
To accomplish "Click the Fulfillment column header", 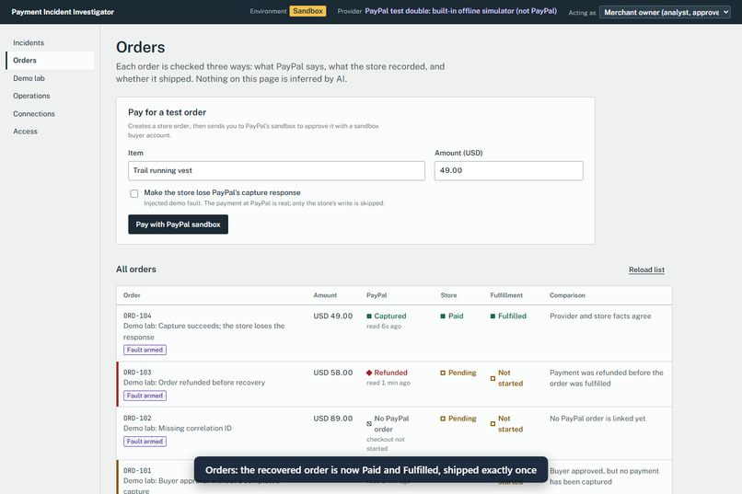I will (506, 295).
